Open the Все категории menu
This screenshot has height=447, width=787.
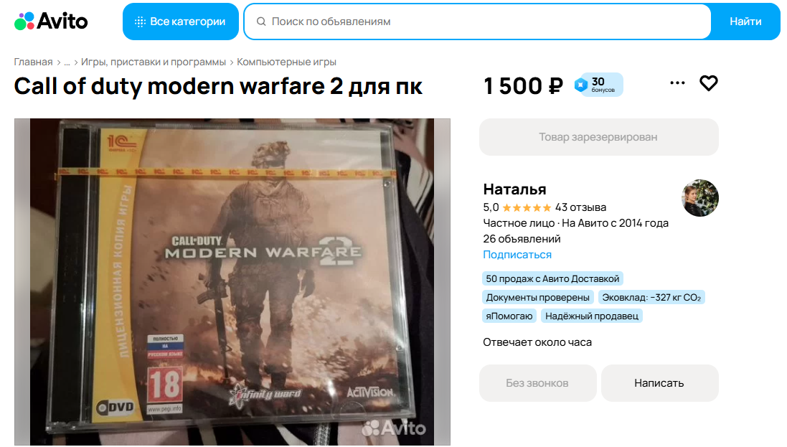[180, 22]
